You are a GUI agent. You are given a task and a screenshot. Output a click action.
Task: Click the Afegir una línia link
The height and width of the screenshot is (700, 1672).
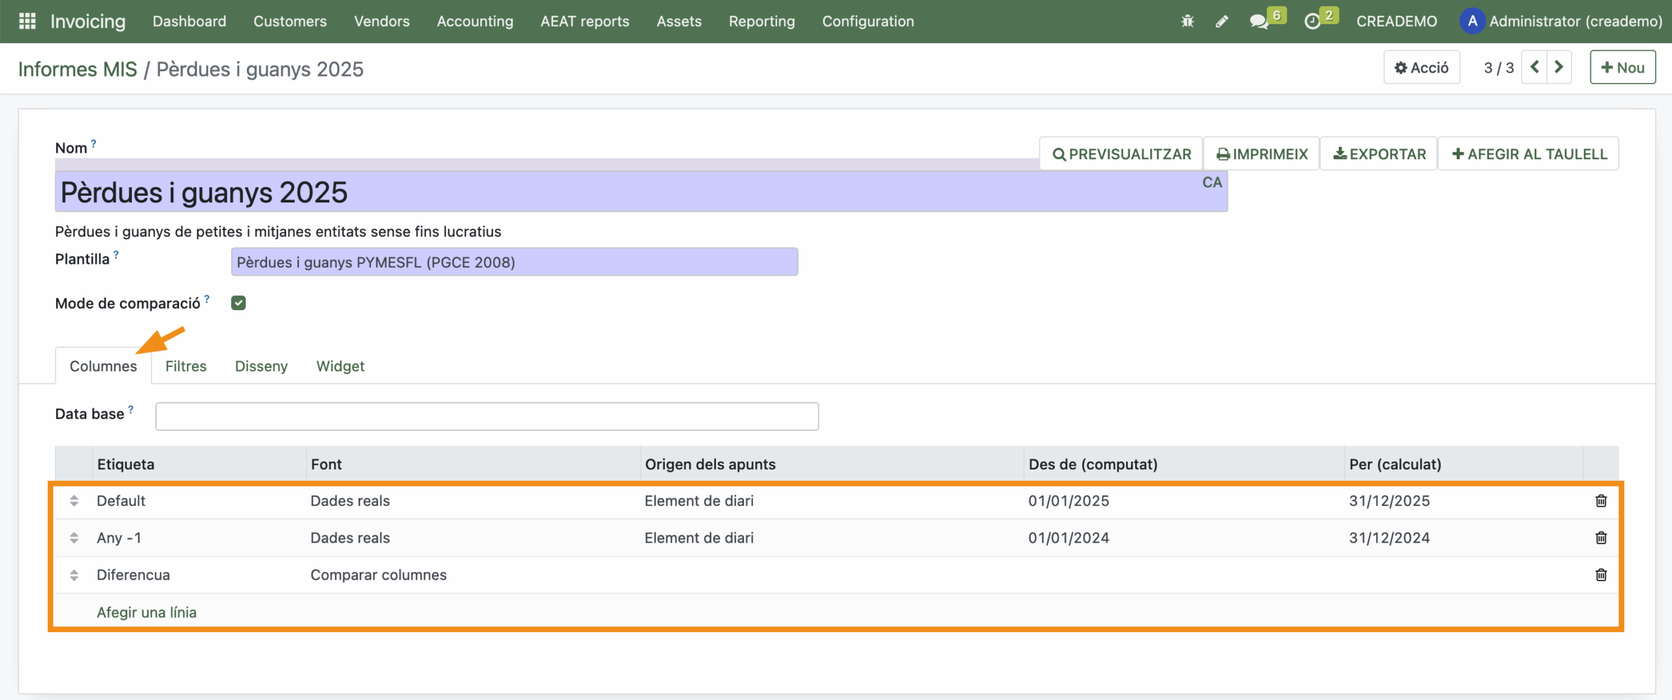(x=146, y=612)
